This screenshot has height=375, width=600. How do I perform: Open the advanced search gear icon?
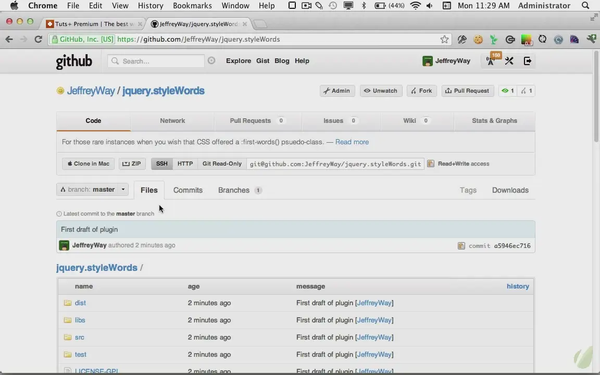click(x=211, y=60)
